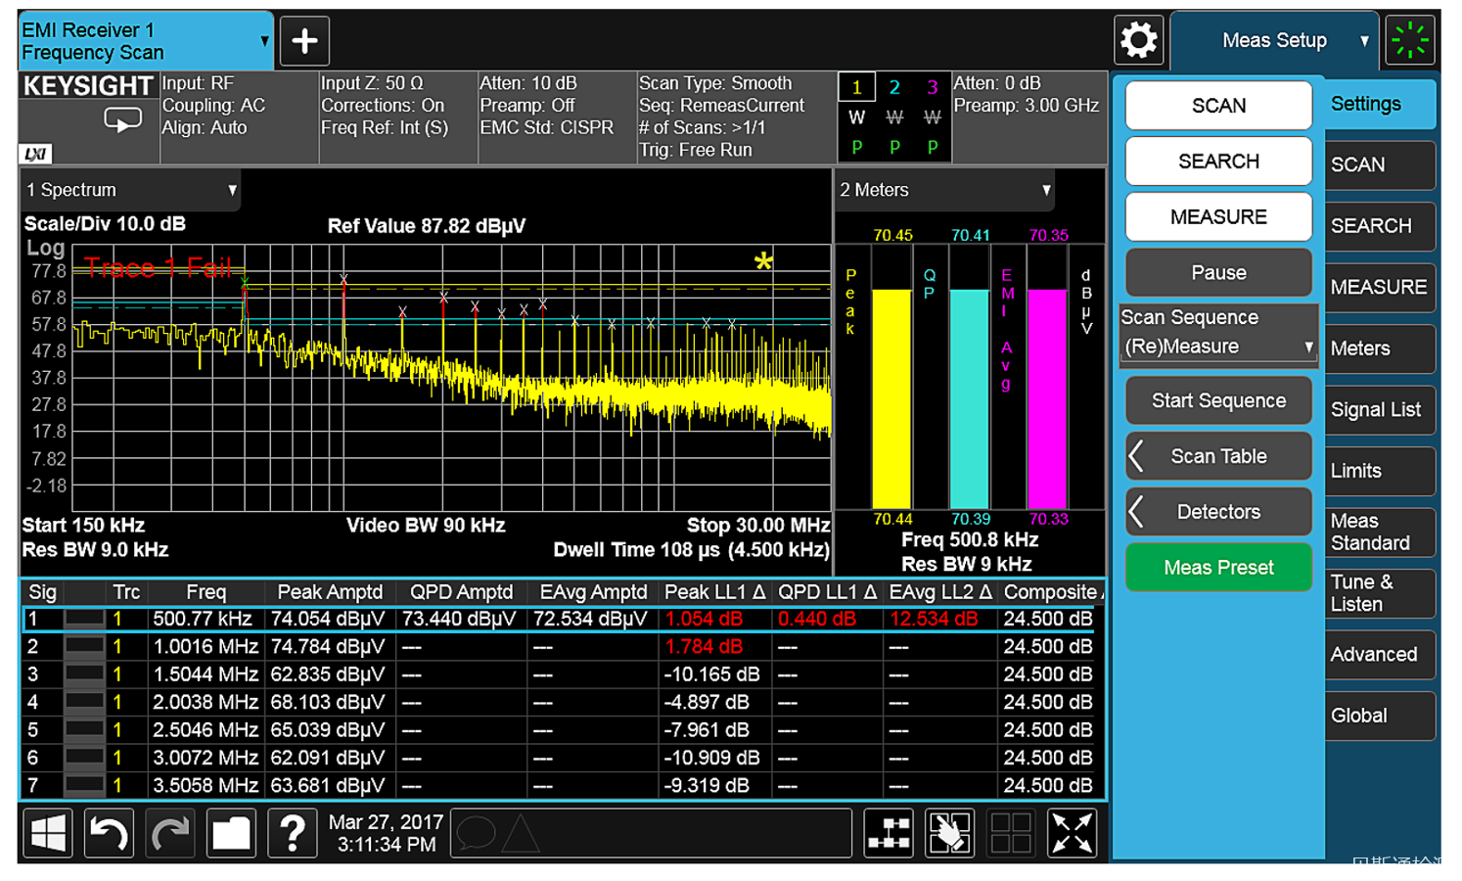
Task: Switch to the Signal List tab
Action: click(1379, 410)
